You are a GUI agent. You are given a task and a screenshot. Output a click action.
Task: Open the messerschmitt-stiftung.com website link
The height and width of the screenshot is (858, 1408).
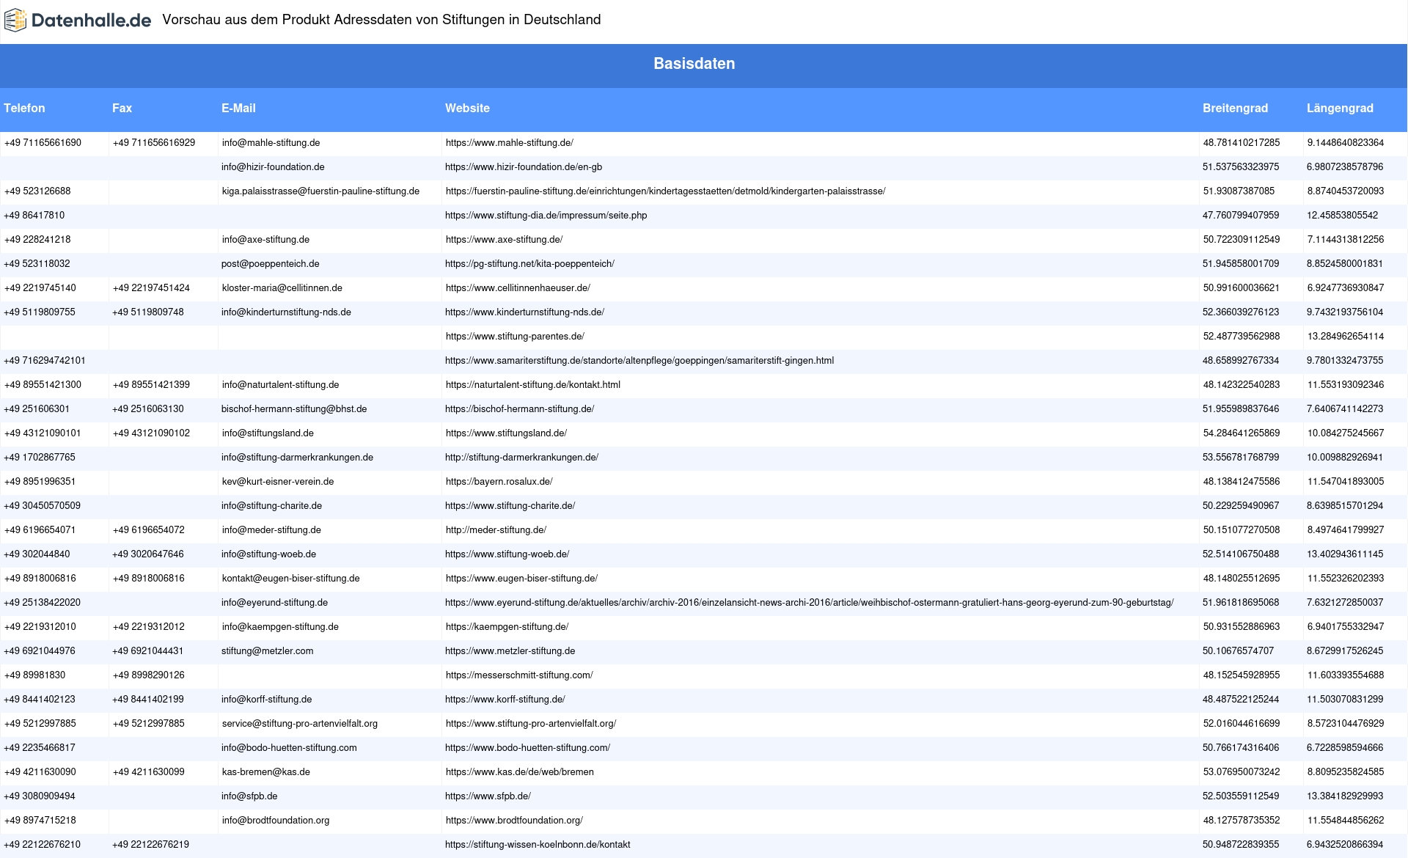pos(519,675)
